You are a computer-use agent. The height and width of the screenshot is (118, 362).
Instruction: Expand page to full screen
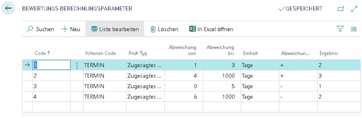pyautogui.click(x=354, y=9)
